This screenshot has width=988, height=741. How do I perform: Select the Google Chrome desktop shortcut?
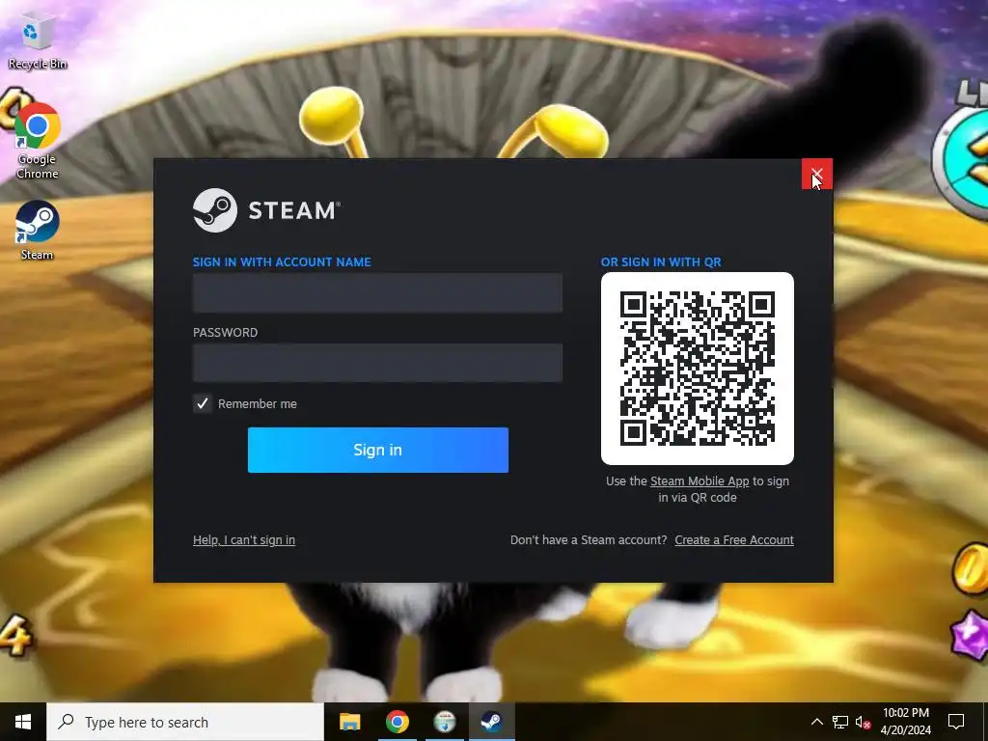tap(38, 141)
